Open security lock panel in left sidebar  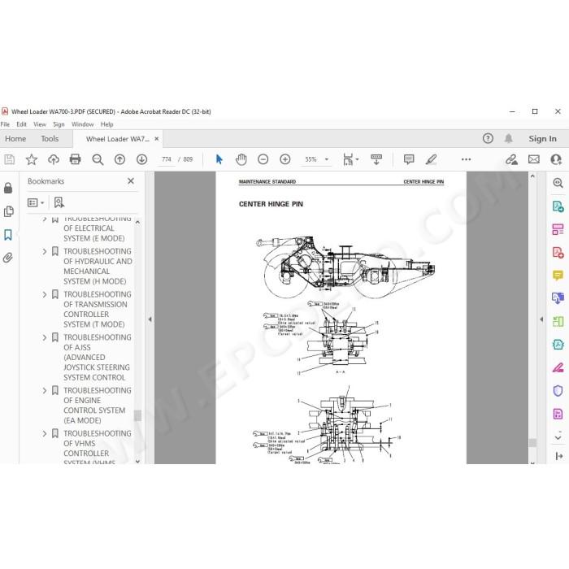[x=8, y=188]
